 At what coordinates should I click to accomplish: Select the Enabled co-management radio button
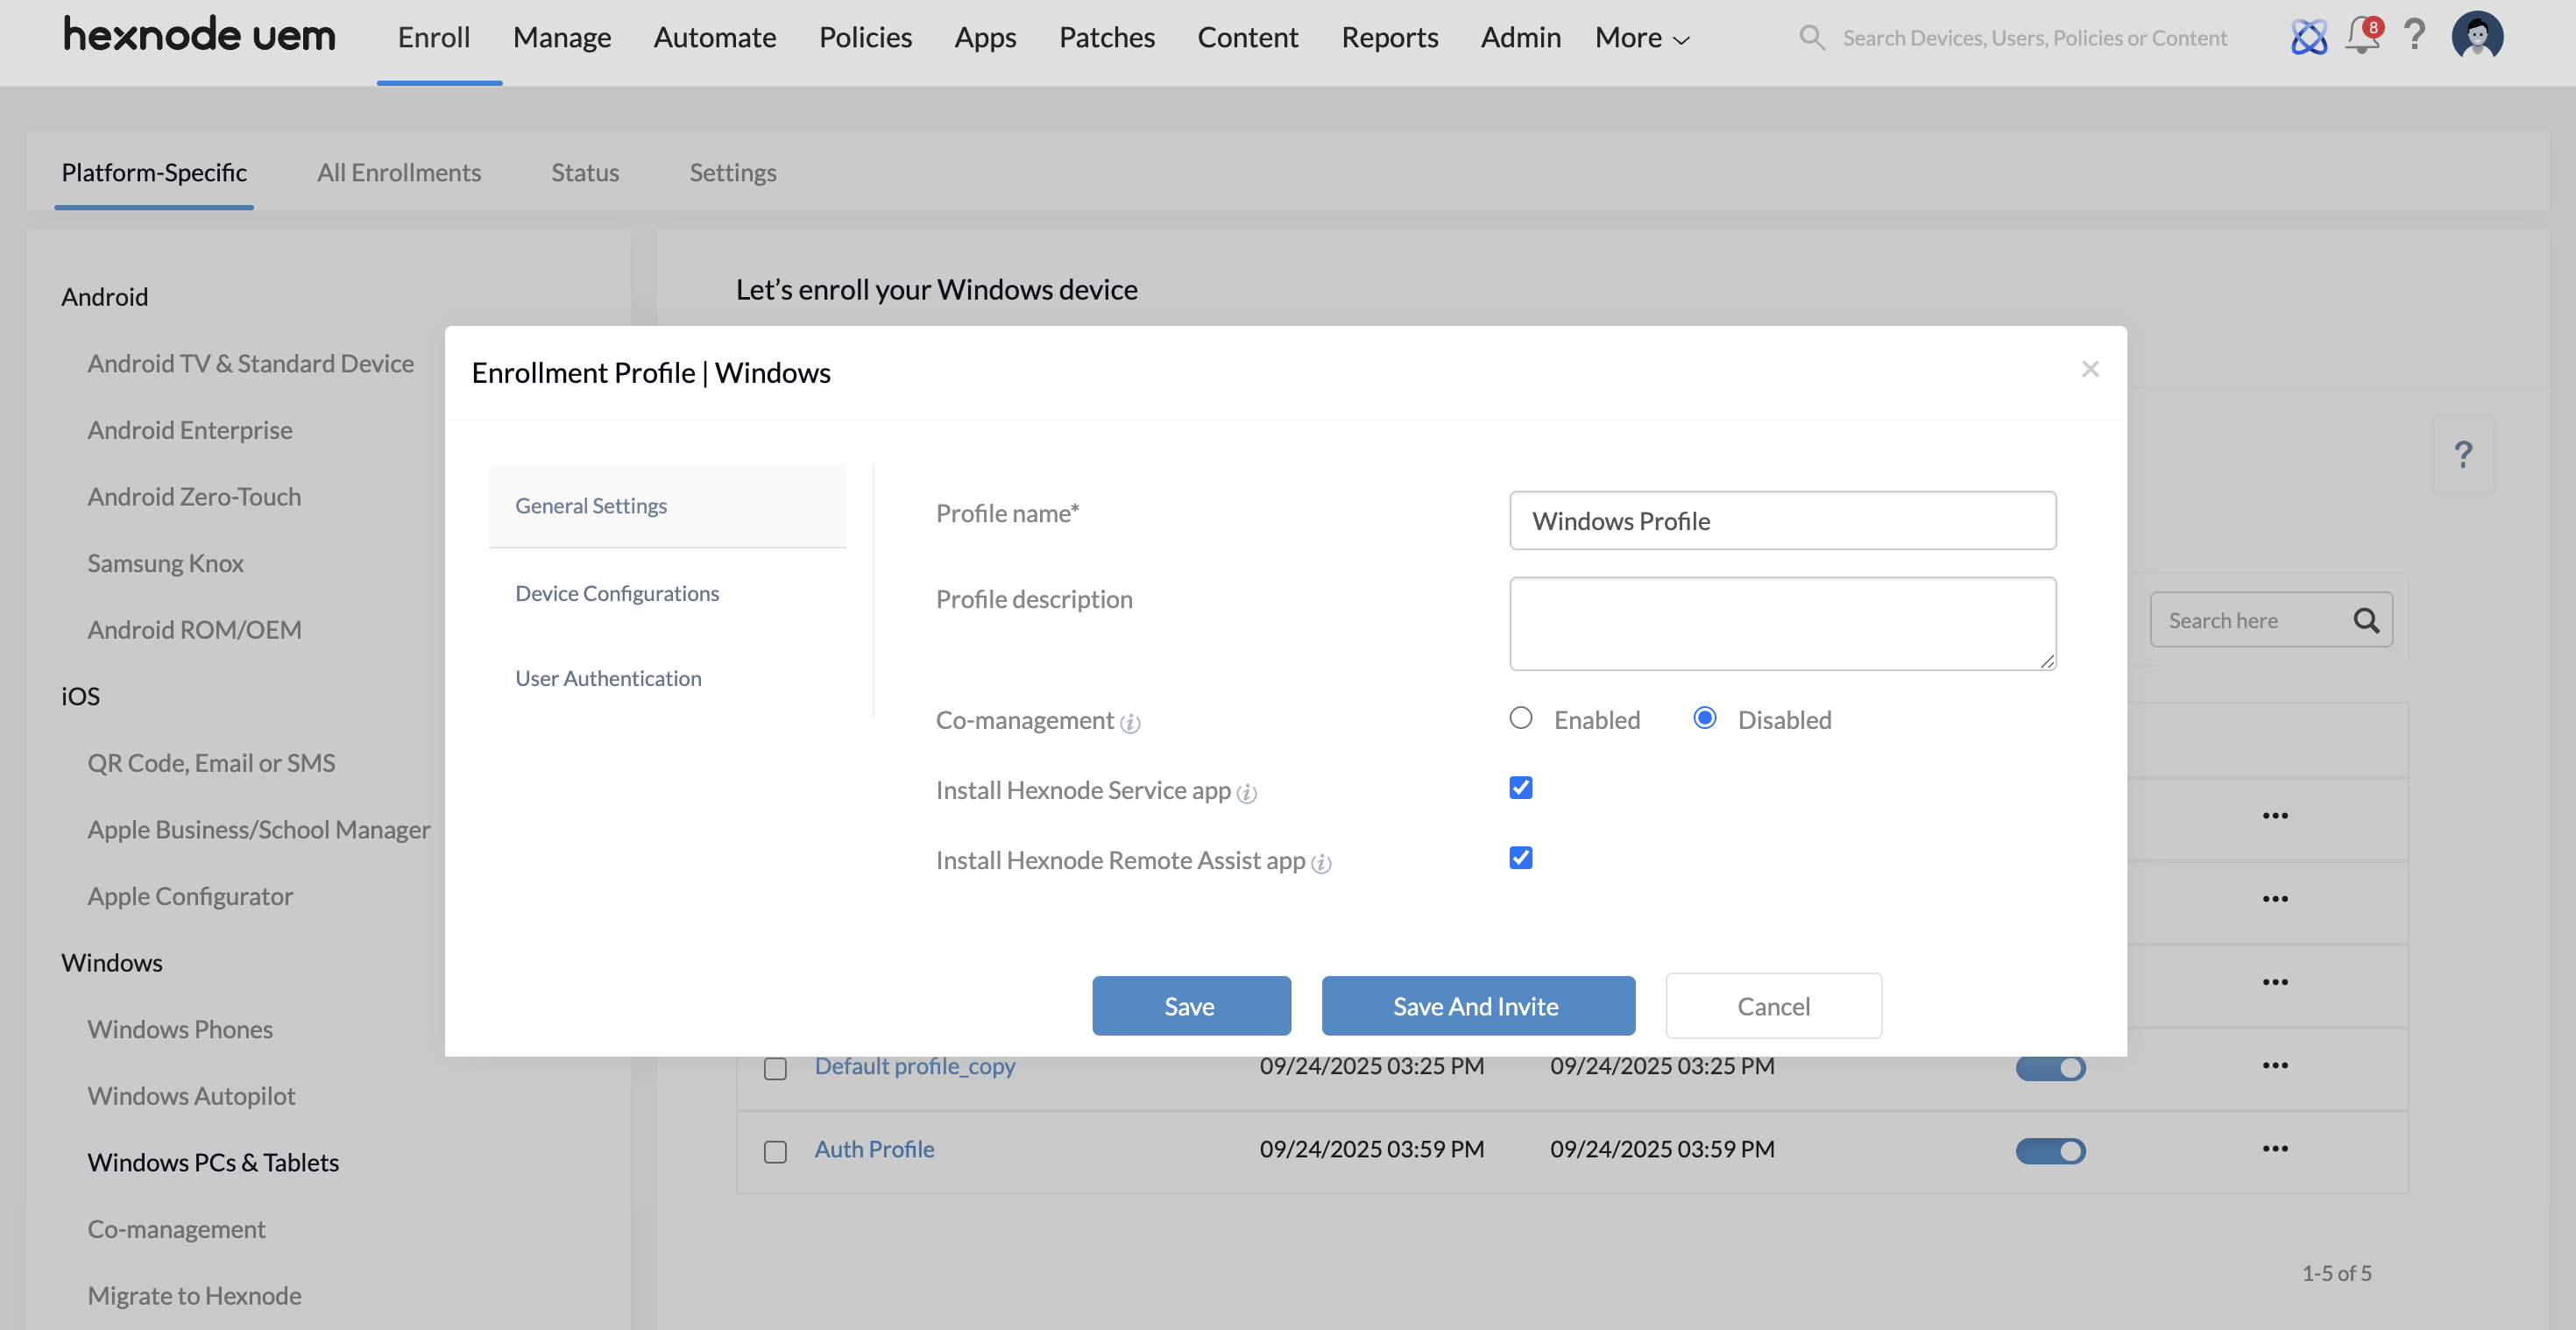(1520, 718)
